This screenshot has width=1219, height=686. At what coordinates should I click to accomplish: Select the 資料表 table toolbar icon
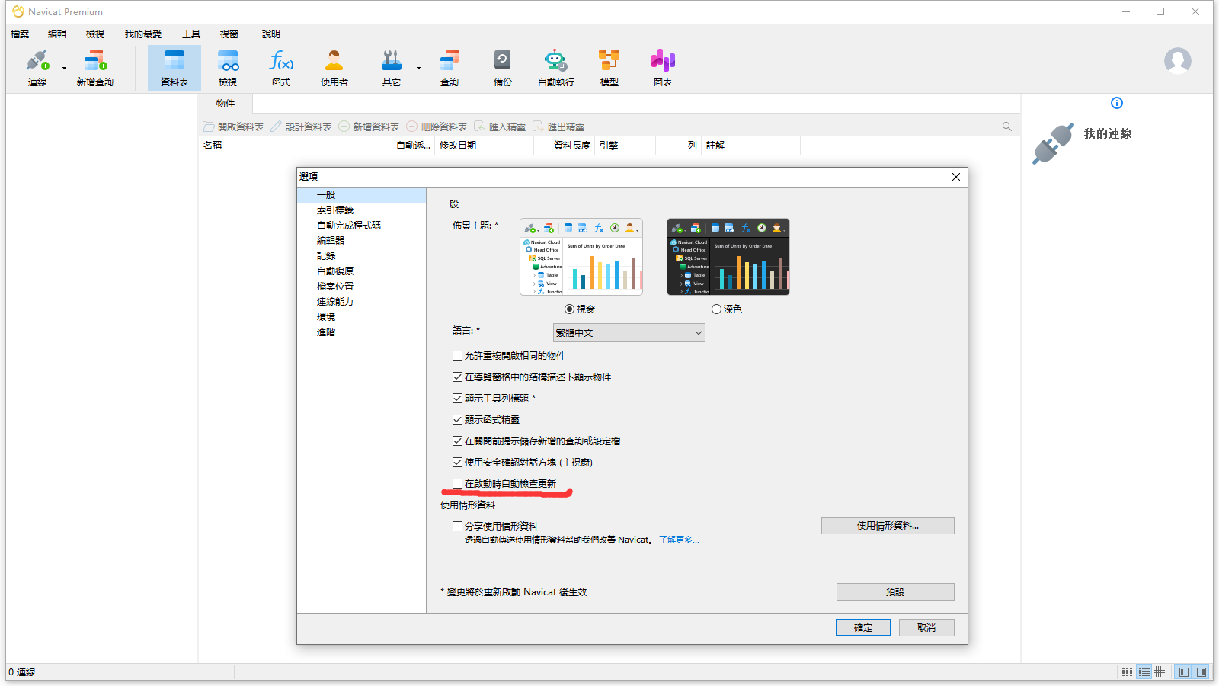(174, 68)
